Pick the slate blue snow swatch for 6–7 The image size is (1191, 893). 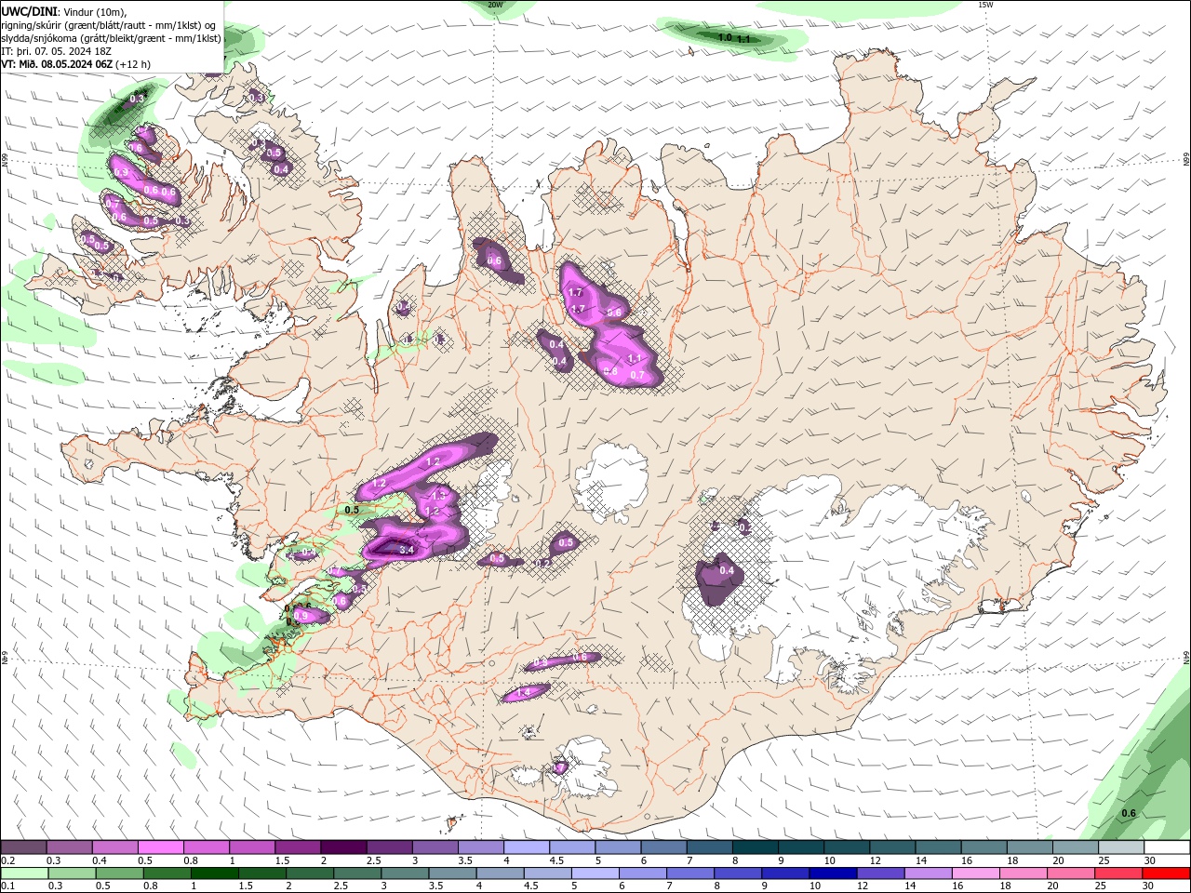pyautogui.click(x=664, y=847)
